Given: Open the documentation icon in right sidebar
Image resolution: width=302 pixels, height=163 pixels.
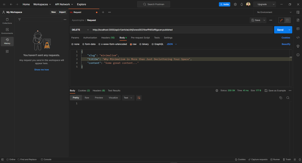Looking at the screenshot, I should 298,20.
